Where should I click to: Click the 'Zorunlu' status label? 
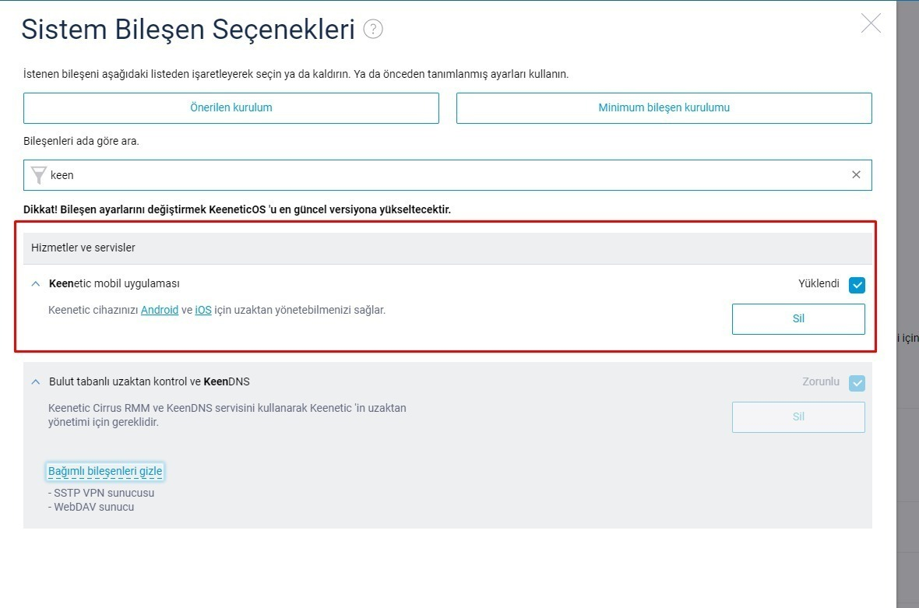821,381
